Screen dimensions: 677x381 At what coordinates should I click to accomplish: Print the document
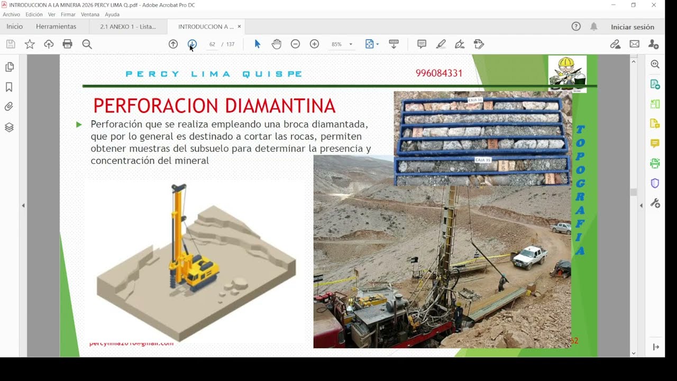68,44
